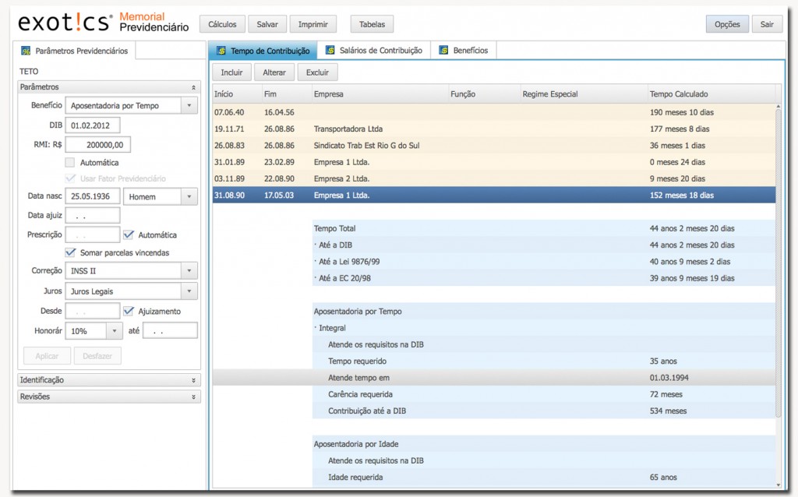The width and height of the screenshot is (798, 497).
Task: Click Incluir to add a period
Action: coord(231,72)
